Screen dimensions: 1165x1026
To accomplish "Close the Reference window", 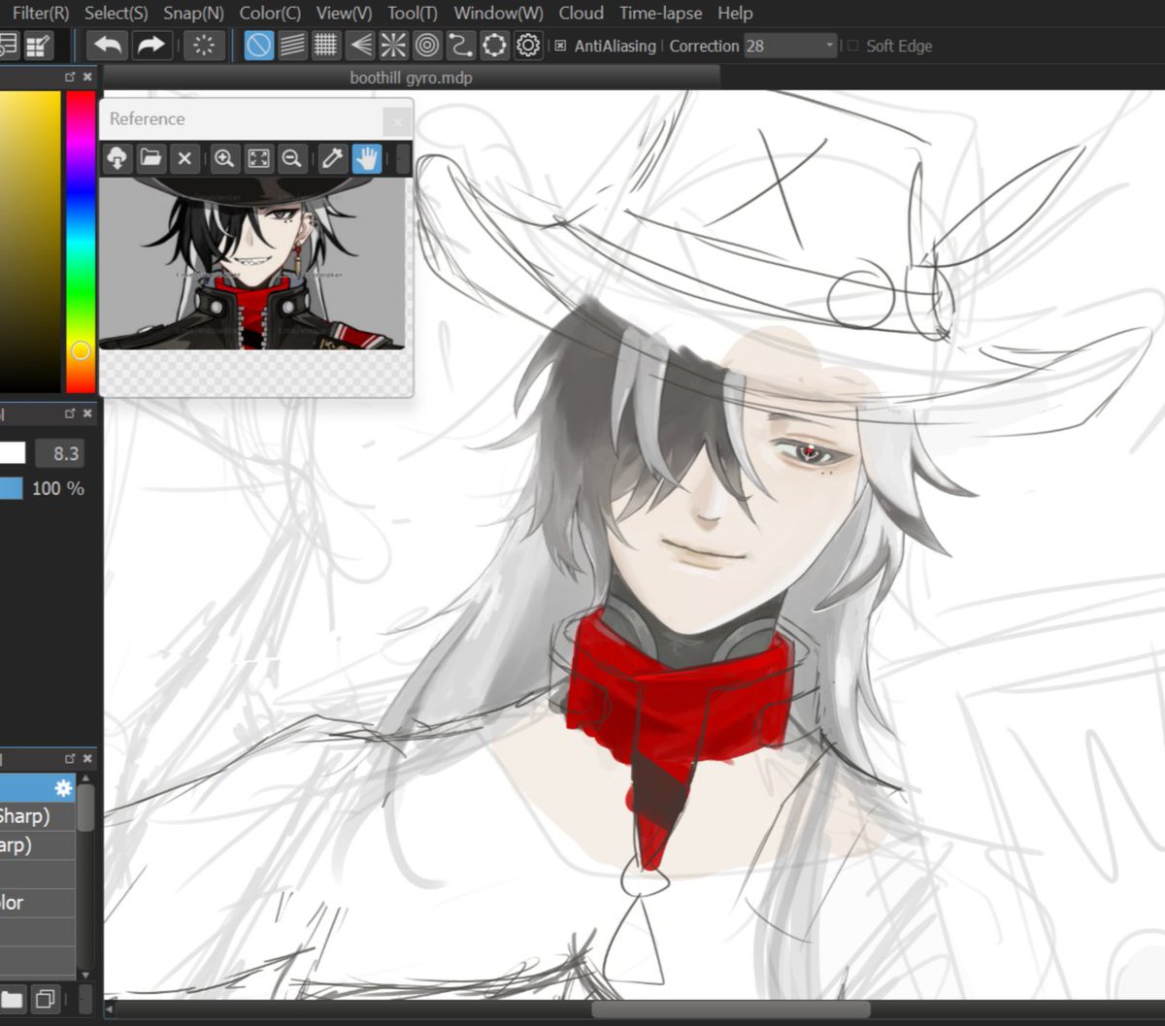I will (x=396, y=121).
